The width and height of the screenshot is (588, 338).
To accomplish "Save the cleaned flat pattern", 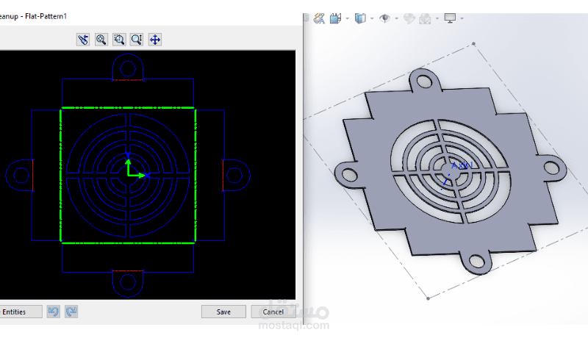I will (223, 312).
